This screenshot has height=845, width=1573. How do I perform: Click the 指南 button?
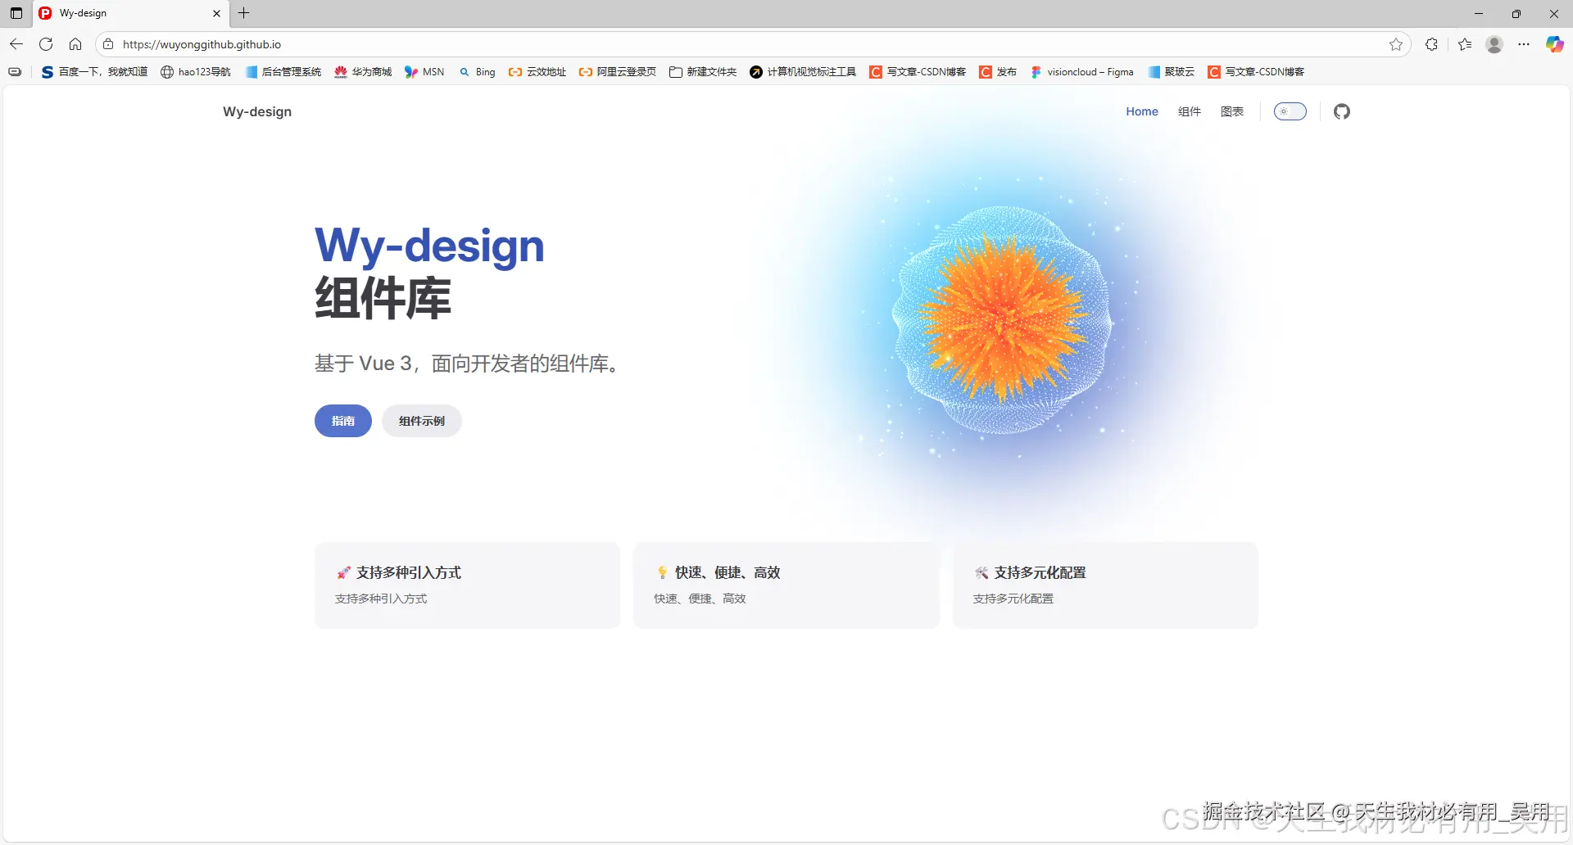pyautogui.click(x=342, y=421)
